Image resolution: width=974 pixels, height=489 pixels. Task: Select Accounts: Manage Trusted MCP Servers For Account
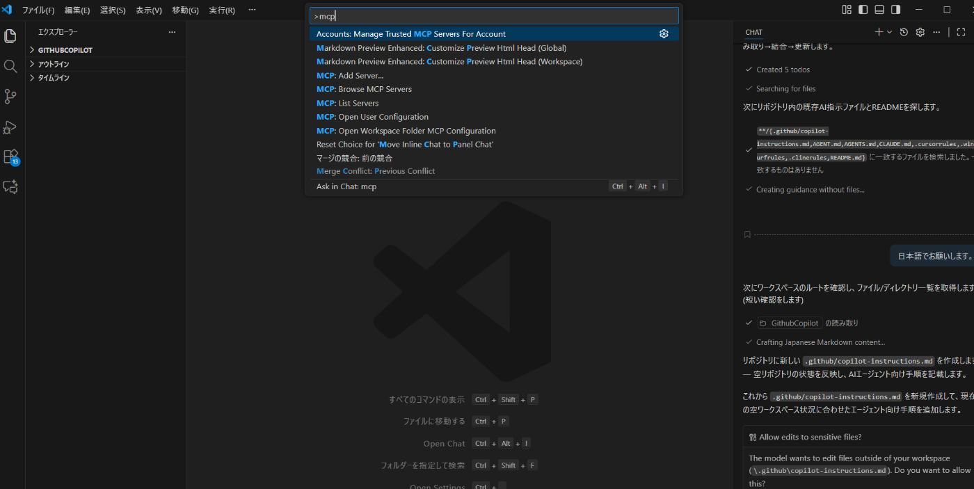tap(494, 34)
